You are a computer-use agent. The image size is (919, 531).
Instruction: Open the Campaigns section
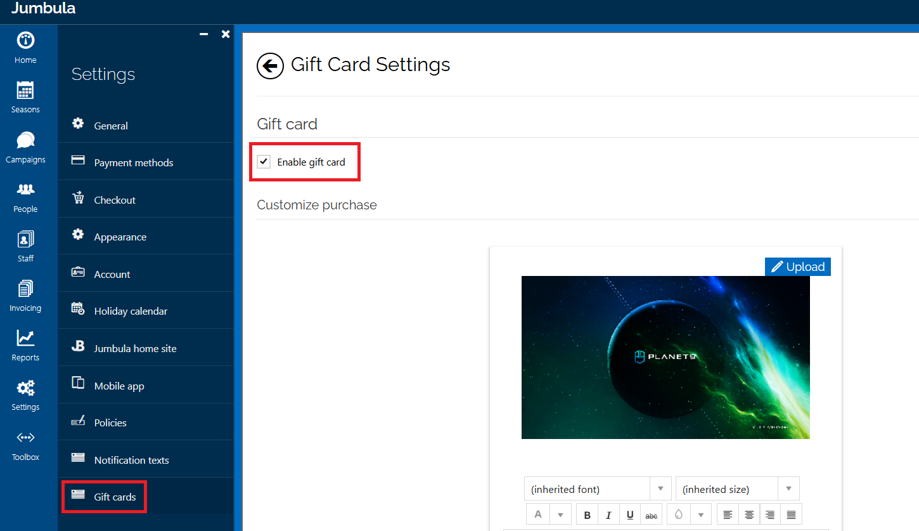[x=25, y=147]
